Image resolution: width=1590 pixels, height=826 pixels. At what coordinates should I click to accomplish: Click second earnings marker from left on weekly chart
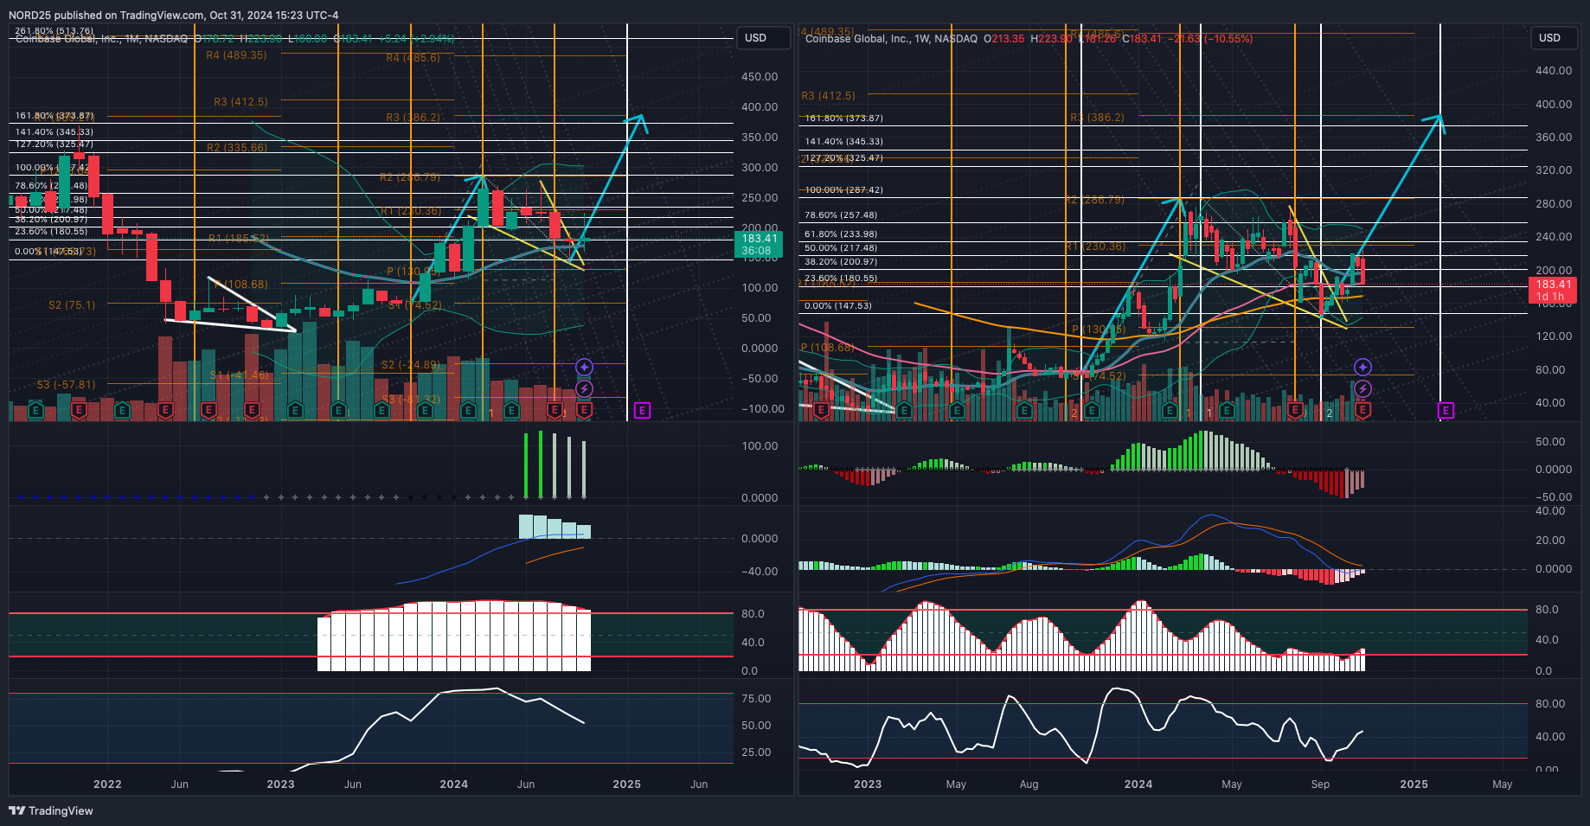905,410
